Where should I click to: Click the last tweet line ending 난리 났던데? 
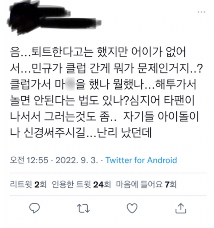coord(81,133)
